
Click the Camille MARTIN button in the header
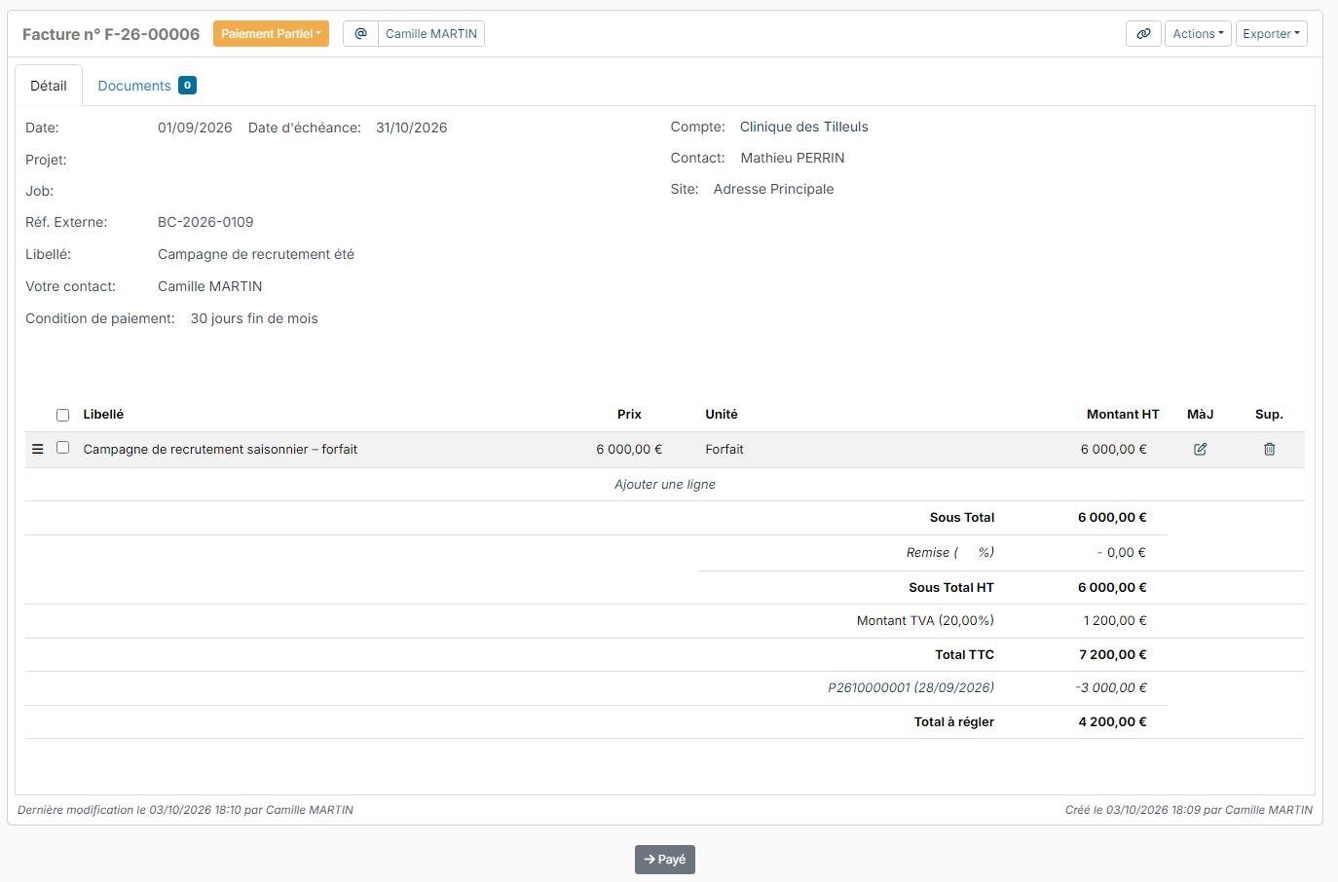coord(431,33)
